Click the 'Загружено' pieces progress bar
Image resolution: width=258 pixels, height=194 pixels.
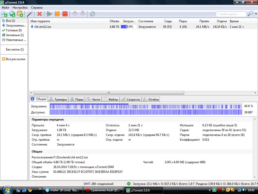[146, 106]
